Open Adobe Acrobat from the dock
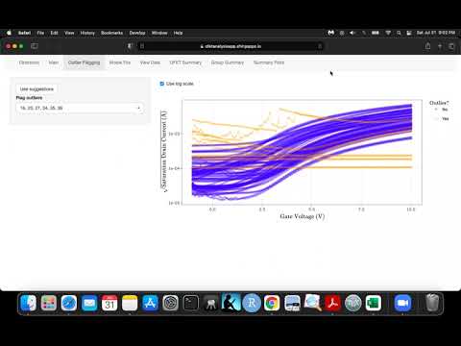 tap(332, 303)
